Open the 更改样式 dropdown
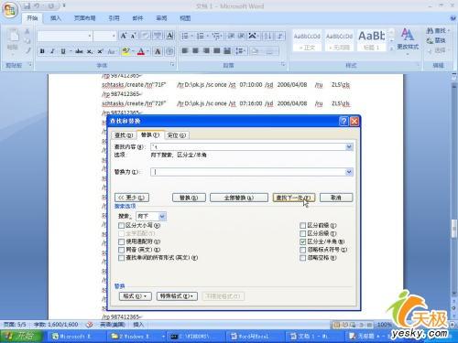This screenshot has width=458, height=343. tap(408, 41)
